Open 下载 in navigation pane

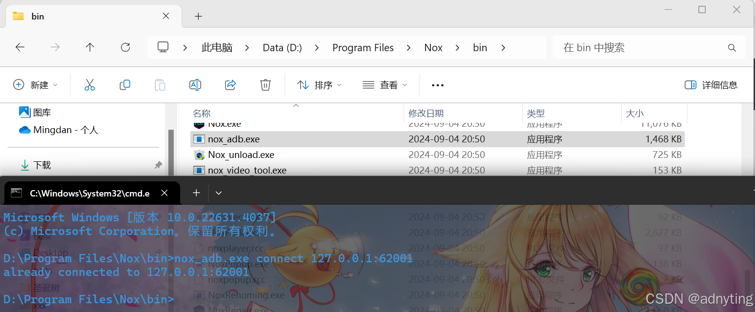pos(42,165)
